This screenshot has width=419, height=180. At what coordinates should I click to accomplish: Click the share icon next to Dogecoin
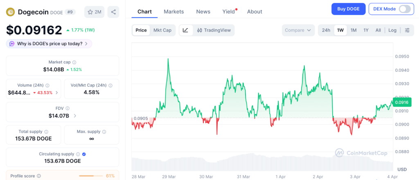pyautogui.click(x=113, y=12)
